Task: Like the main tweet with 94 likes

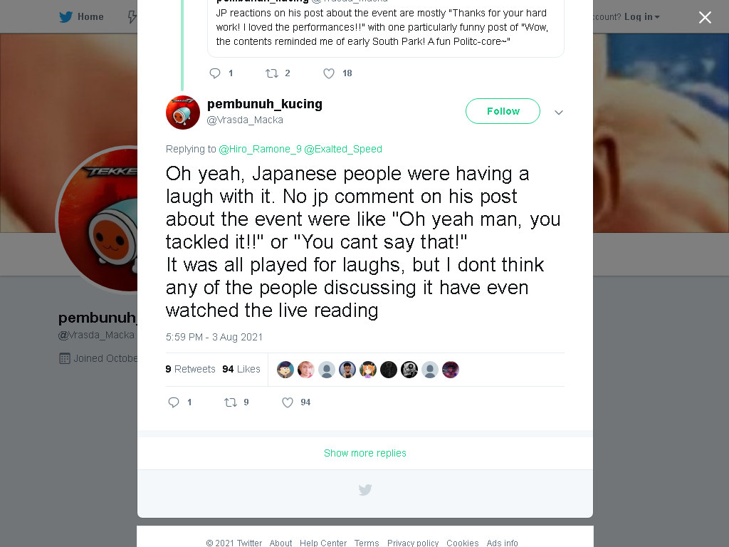Action: point(288,402)
